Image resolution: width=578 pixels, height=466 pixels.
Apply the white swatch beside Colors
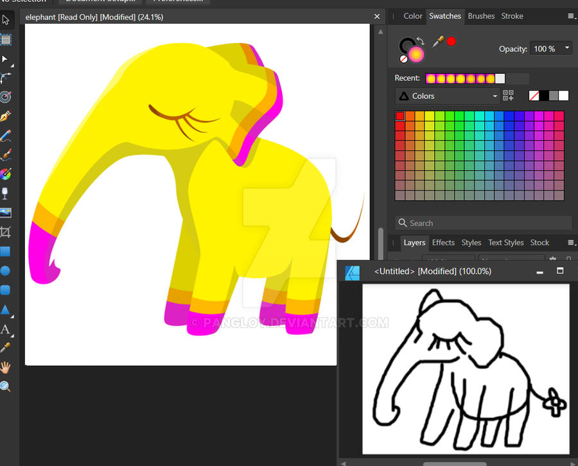[x=563, y=96]
